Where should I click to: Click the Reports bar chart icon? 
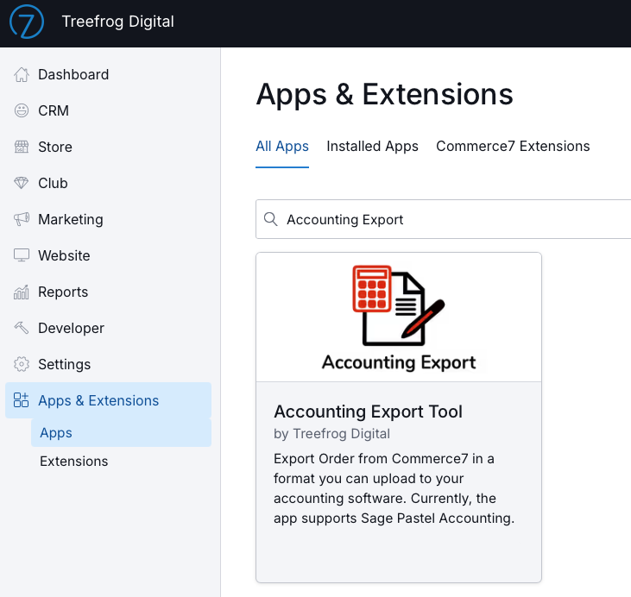(x=22, y=292)
